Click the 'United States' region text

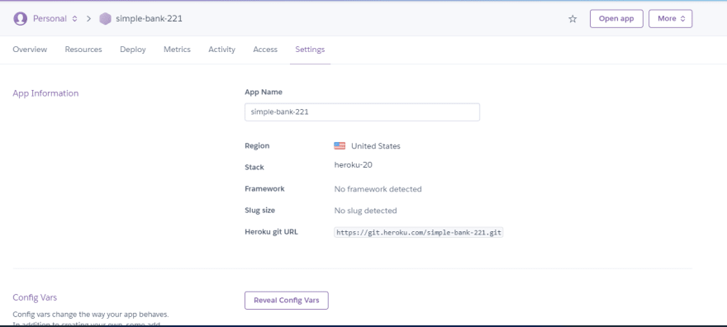point(376,146)
